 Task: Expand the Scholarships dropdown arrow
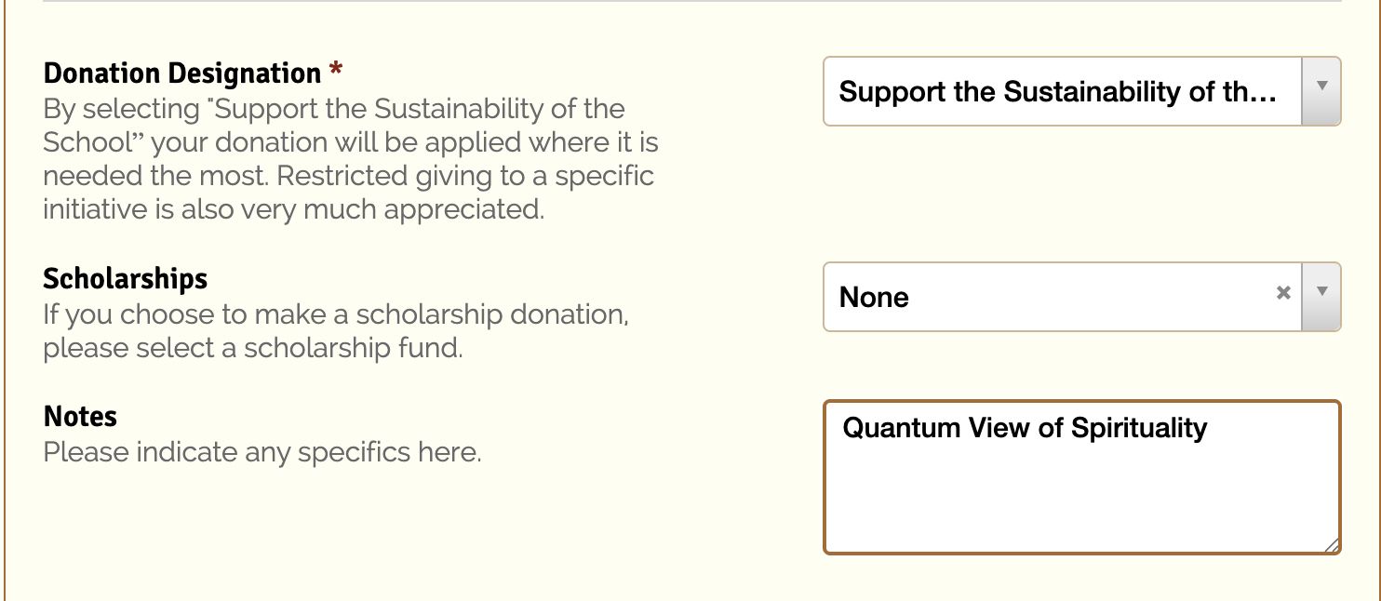tap(1321, 297)
